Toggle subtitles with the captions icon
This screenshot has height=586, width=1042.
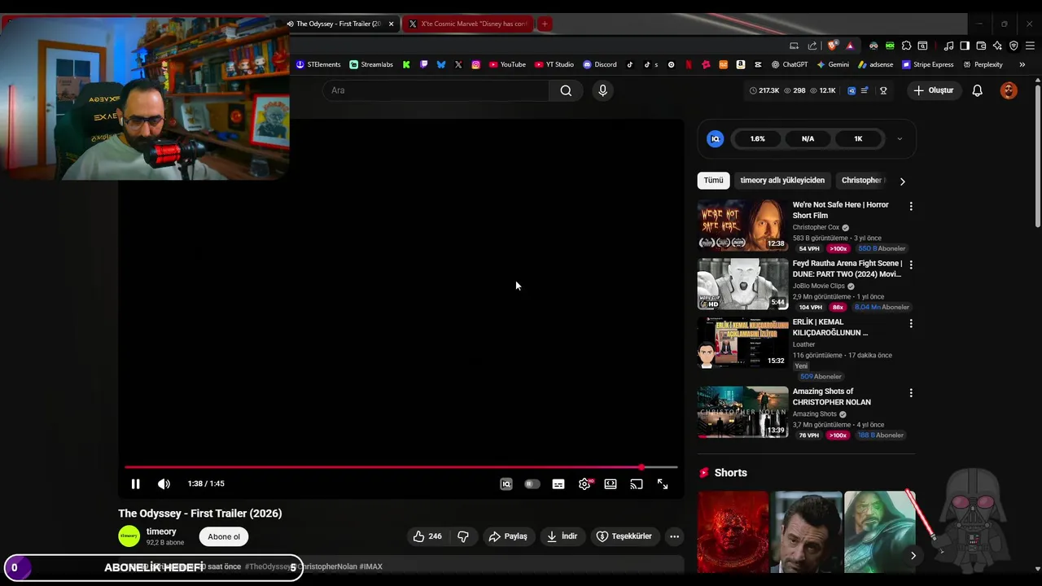(x=558, y=483)
